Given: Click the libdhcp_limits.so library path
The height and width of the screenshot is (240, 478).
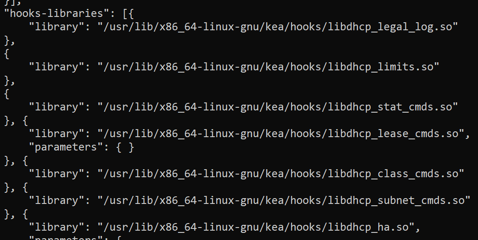Looking at the screenshot, I should (x=268, y=67).
